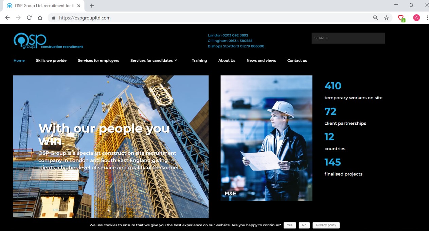
Task: Open the red shield extension icon
Action: click(401, 18)
